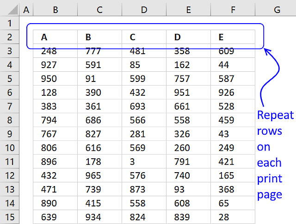Click cell with value 459

(x=233, y=120)
